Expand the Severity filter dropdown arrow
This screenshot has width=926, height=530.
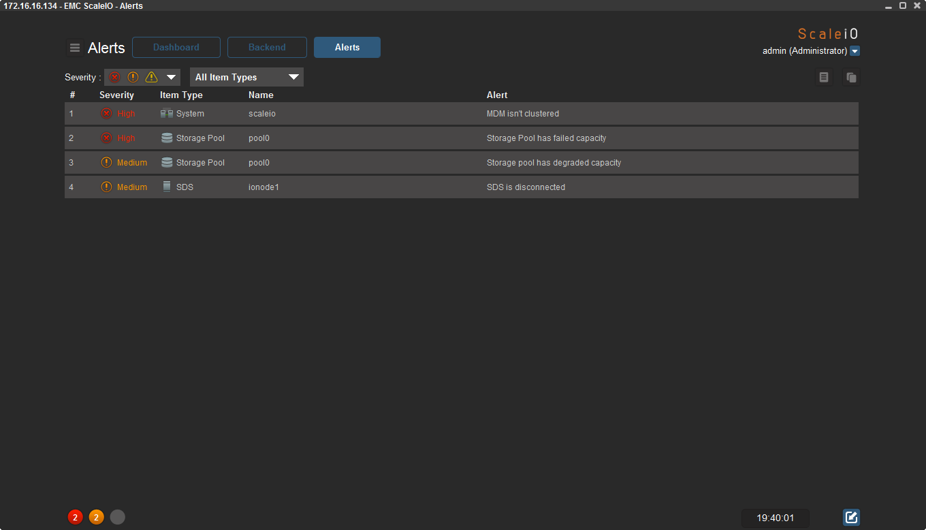(172, 77)
